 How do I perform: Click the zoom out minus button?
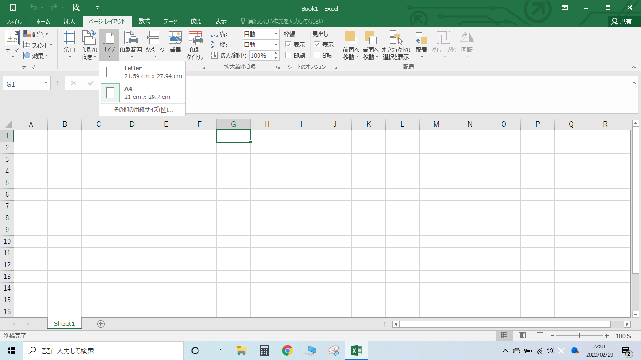[553, 336]
